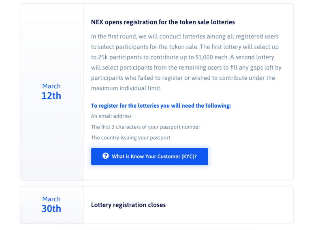Click 'The first 3 characters of your passport number'
The height and width of the screenshot is (230, 324).
145,127
